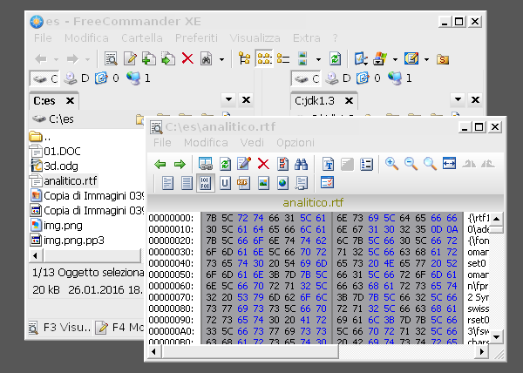Click left file list horizontal scroll left arrow
Image resolution: width=523 pixels, height=373 pixels.
[x=36, y=256]
